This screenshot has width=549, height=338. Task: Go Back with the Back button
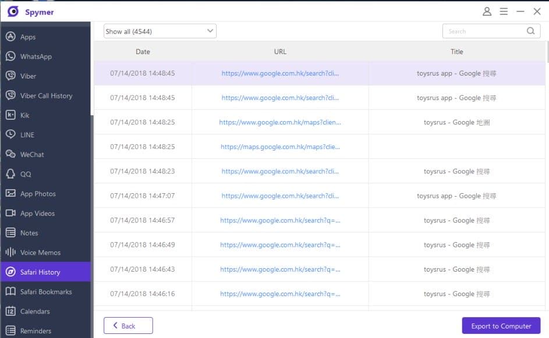click(x=128, y=326)
